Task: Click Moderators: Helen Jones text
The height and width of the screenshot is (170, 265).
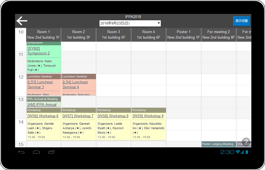Action: click(42, 66)
